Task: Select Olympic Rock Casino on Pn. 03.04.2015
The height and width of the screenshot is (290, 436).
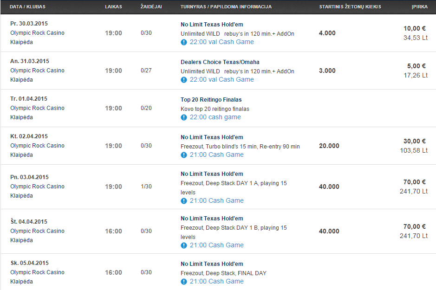Action: tap(37, 187)
